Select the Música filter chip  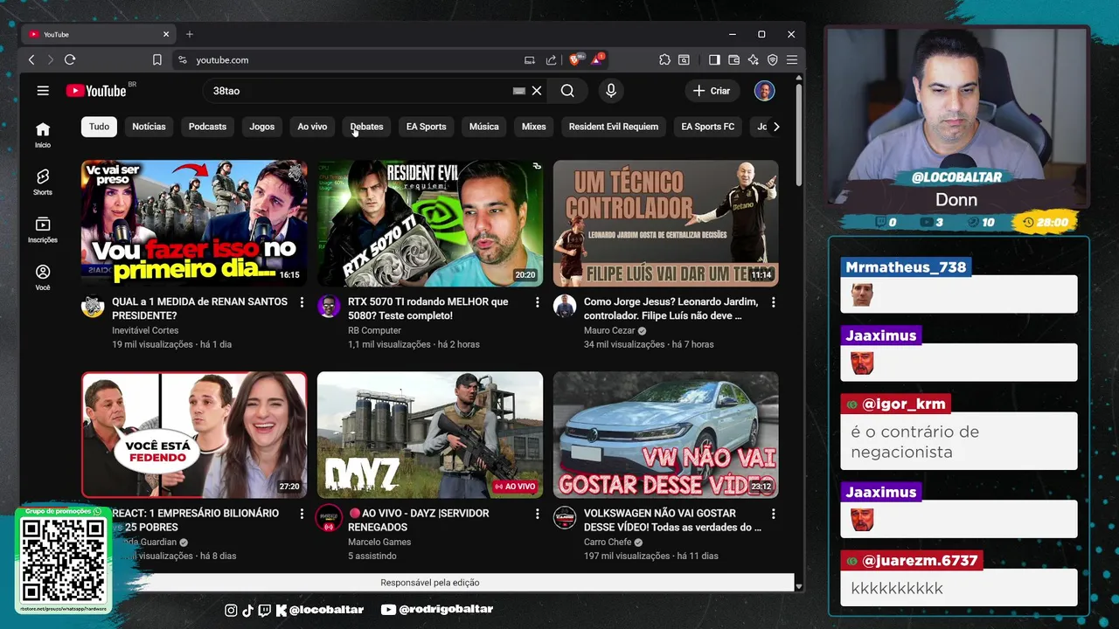click(x=483, y=127)
